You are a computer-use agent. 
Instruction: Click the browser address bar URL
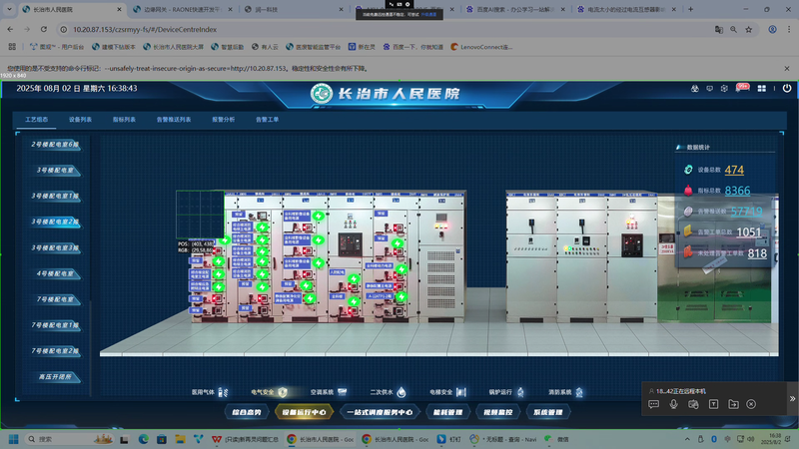tap(145, 30)
